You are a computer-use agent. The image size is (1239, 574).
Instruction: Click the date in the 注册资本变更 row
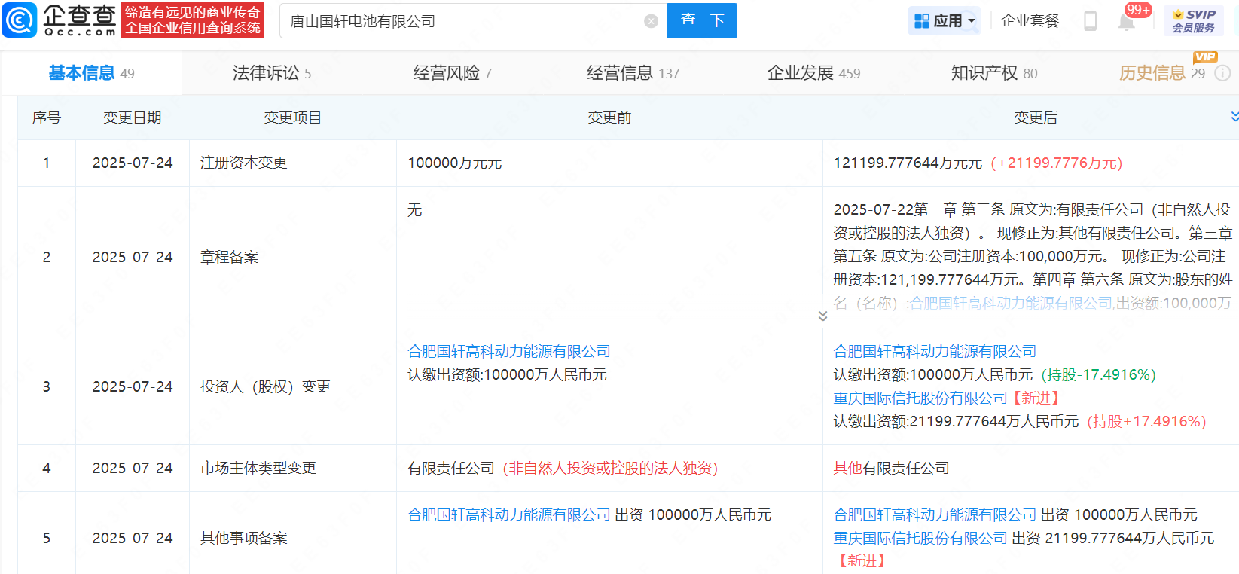[x=133, y=163]
